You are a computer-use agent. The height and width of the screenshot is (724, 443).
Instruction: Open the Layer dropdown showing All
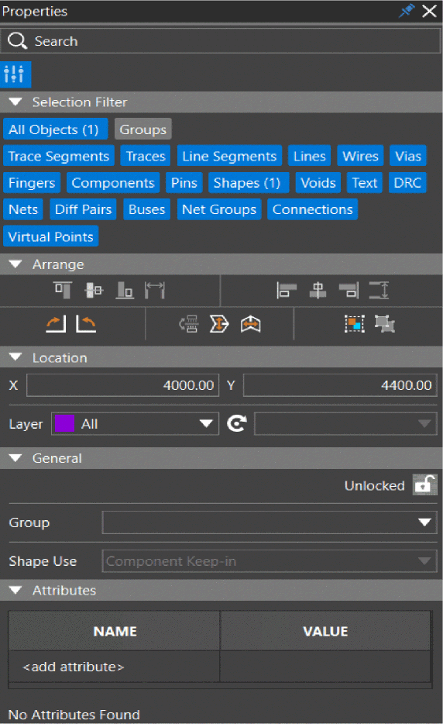[x=135, y=424]
